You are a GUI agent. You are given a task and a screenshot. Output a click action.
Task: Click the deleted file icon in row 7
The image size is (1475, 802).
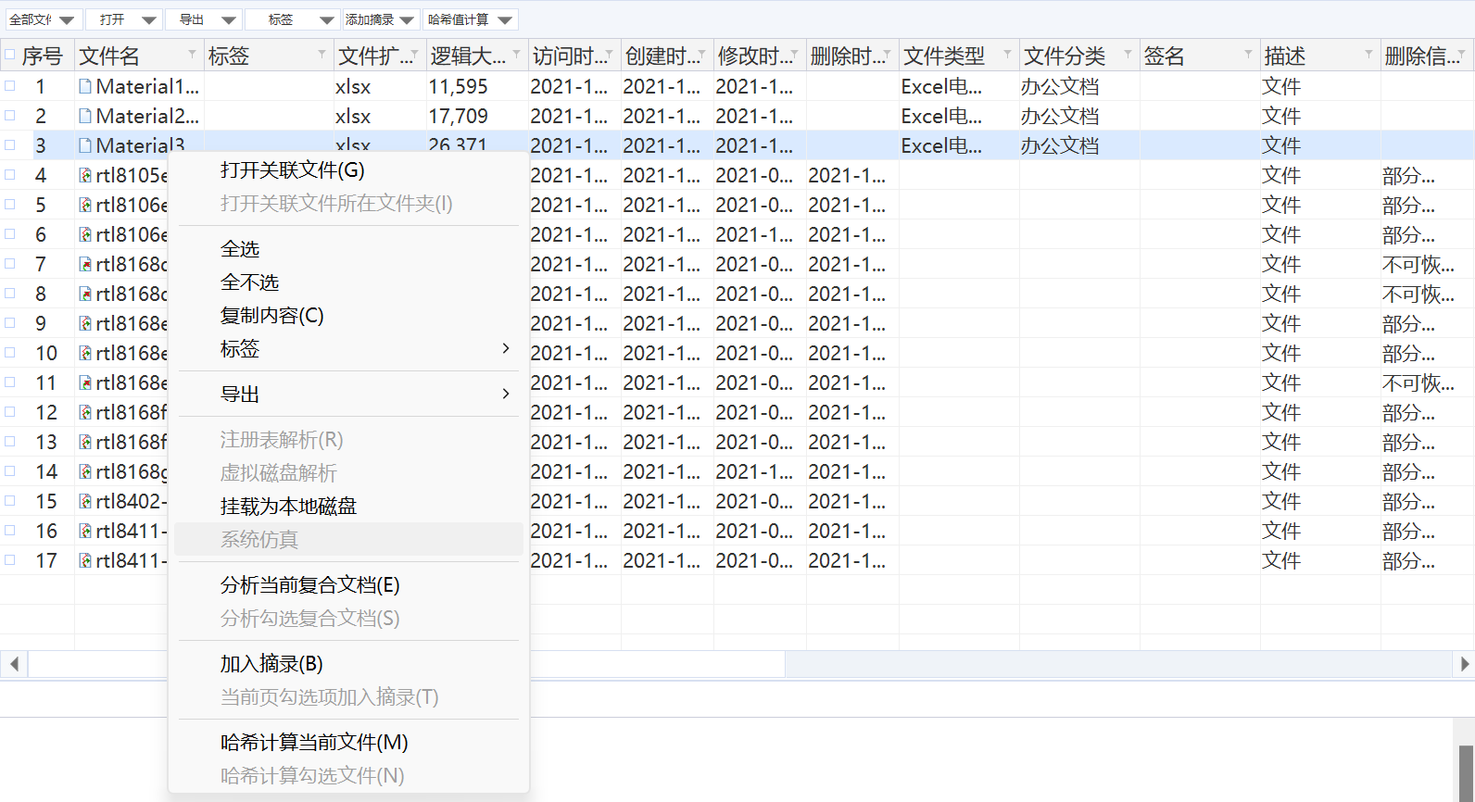tap(85, 265)
